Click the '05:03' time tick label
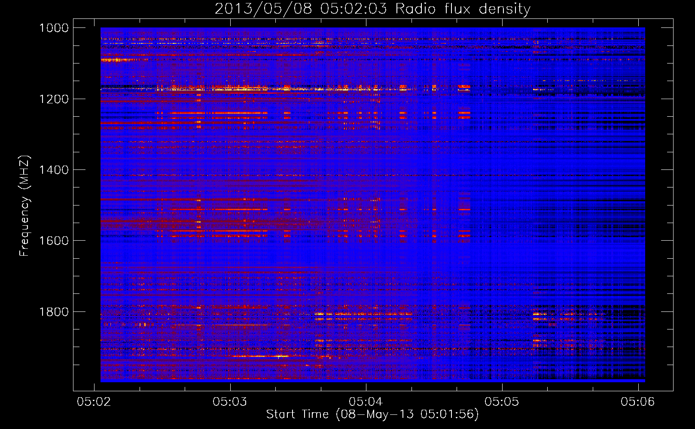This screenshot has height=429, width=695. tap(230, 402)
